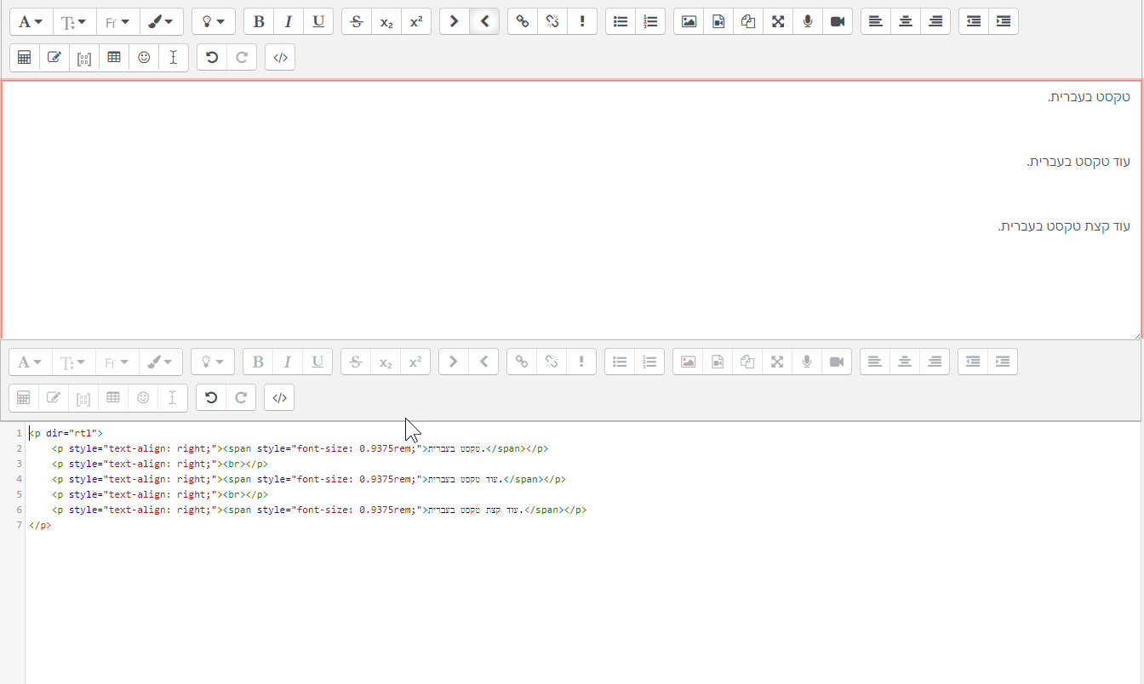Set left-to-right direction in active top toolbar
Viewport: 1144px width, 684px height.
455,21
